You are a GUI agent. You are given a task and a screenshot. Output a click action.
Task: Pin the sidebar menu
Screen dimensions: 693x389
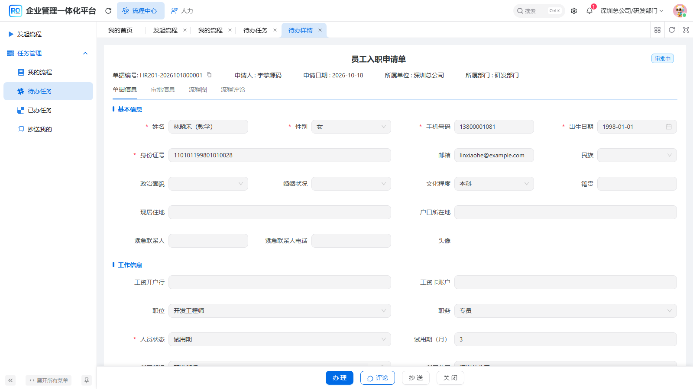(x=87, y=380)
